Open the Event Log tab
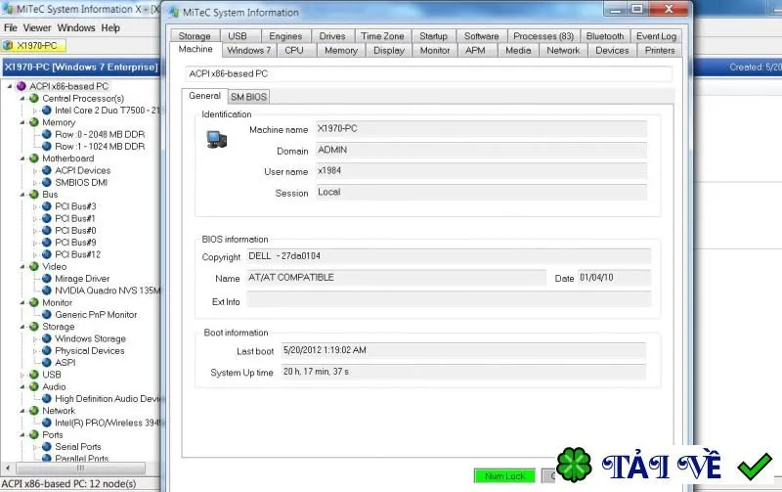 coord(656,36)
